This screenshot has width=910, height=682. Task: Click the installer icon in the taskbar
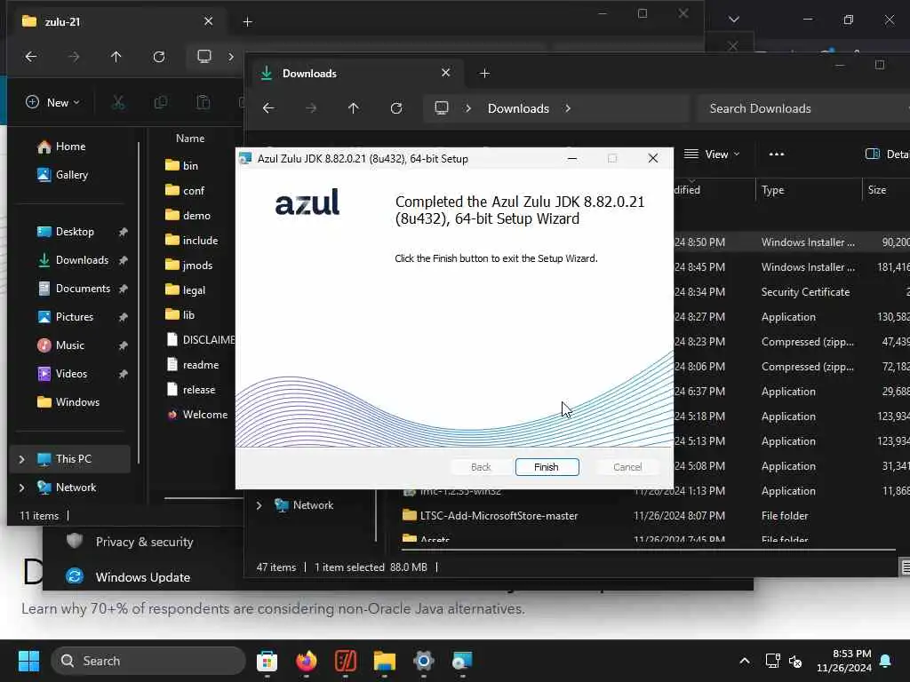(462, 661)
